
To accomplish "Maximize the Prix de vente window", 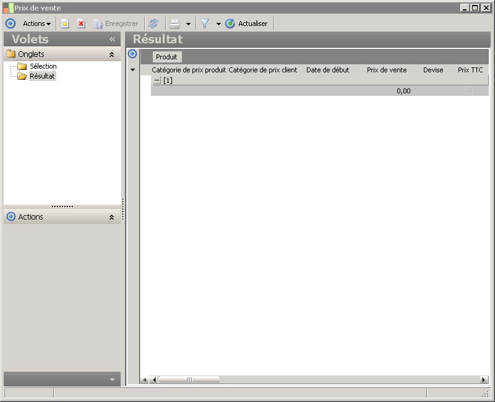I will click(x=475, y=8).
